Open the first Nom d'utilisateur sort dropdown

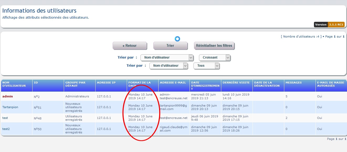[167, 57]
